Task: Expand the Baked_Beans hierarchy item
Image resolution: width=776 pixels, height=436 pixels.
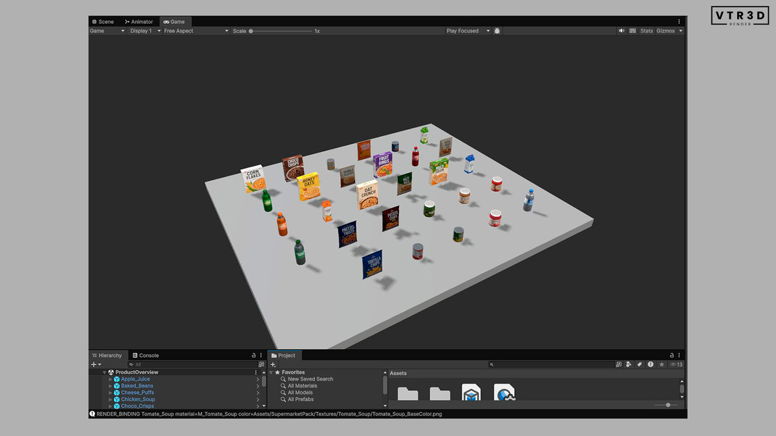Action: [111, 386]
